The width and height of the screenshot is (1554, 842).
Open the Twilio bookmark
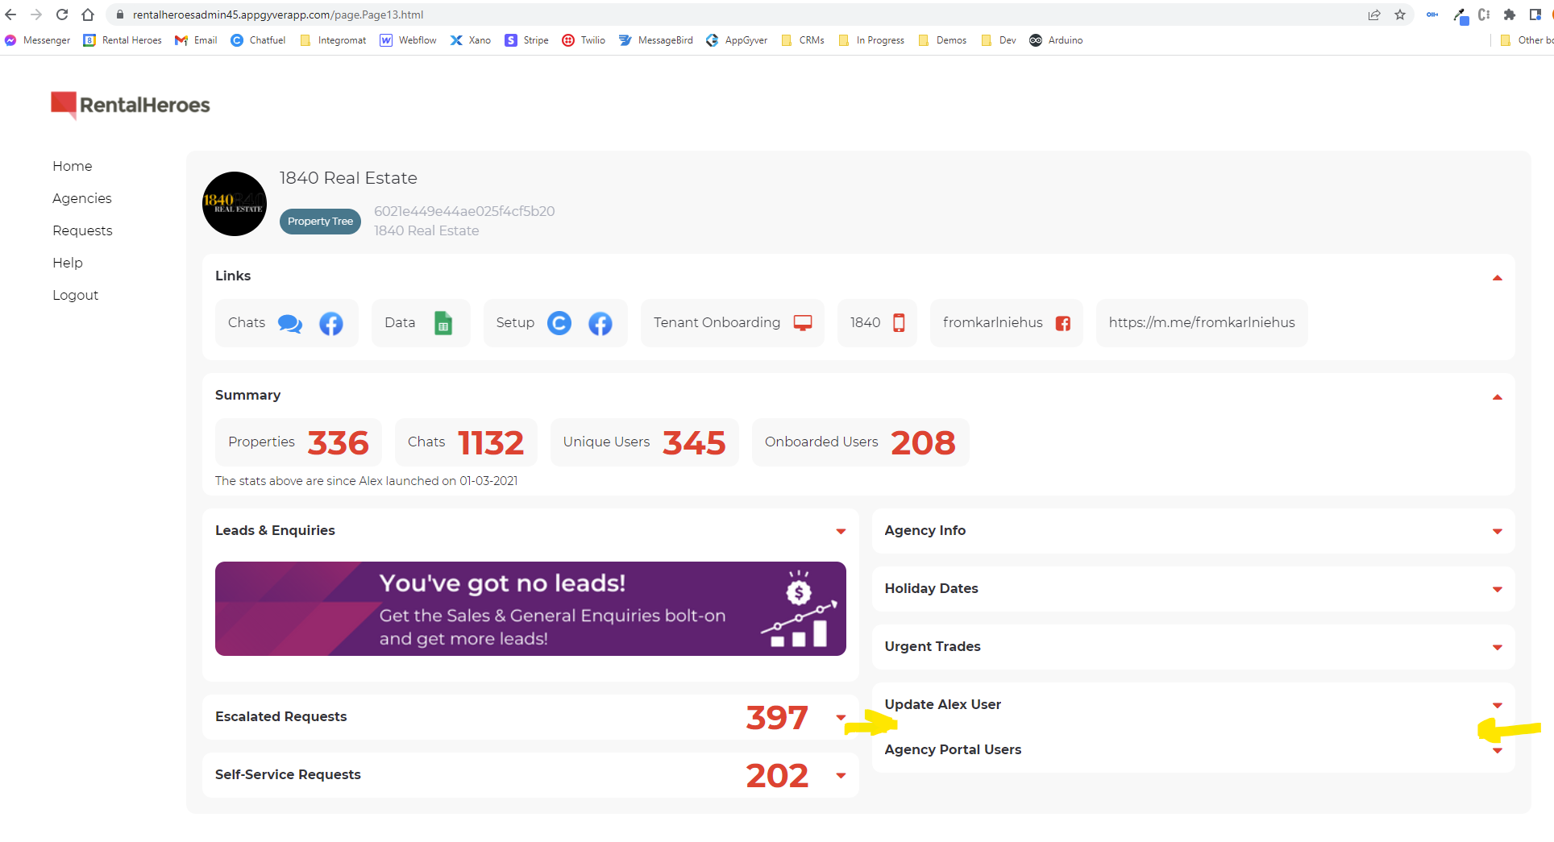(584, 40)
